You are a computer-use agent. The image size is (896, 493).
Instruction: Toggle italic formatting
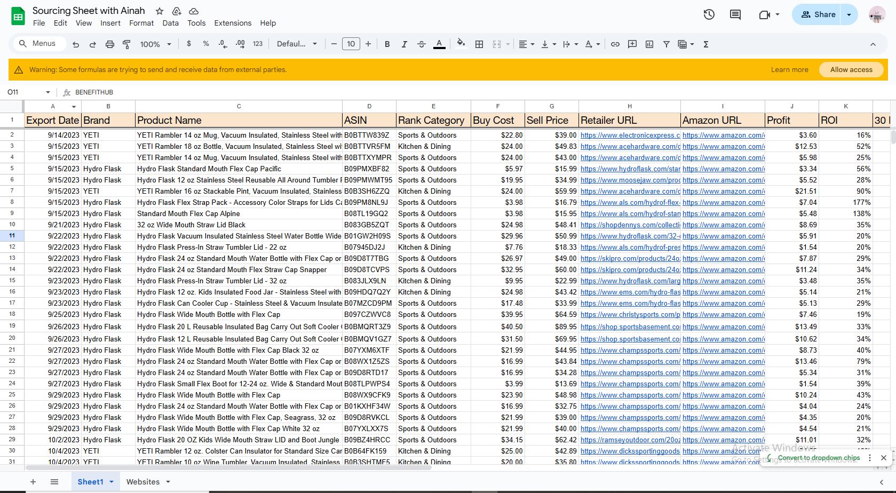pyautogui.click(x=404, y=44)
